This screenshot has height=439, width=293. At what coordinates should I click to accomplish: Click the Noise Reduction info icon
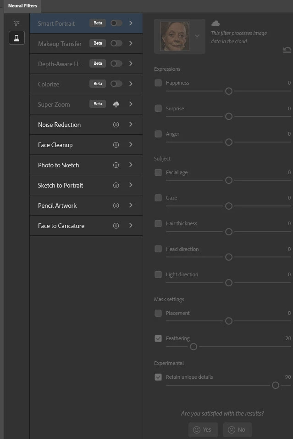tap(116, 125)
